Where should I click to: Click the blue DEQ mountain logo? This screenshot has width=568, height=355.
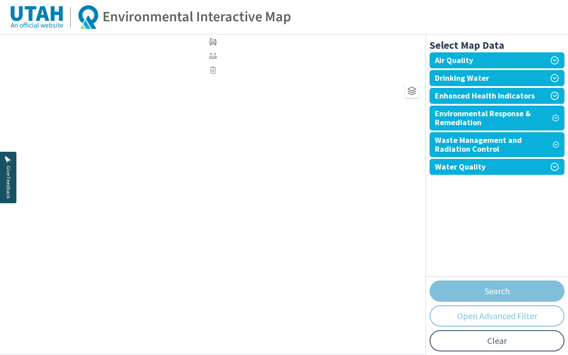click(x=88, y=17)
